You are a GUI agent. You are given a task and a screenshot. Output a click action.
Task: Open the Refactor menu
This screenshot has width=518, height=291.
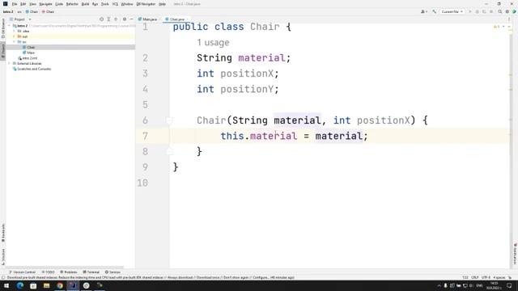click(x=72, y=4)
